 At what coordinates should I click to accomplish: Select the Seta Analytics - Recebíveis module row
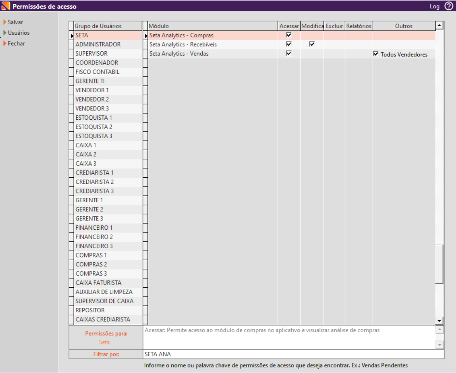point(213,44)
